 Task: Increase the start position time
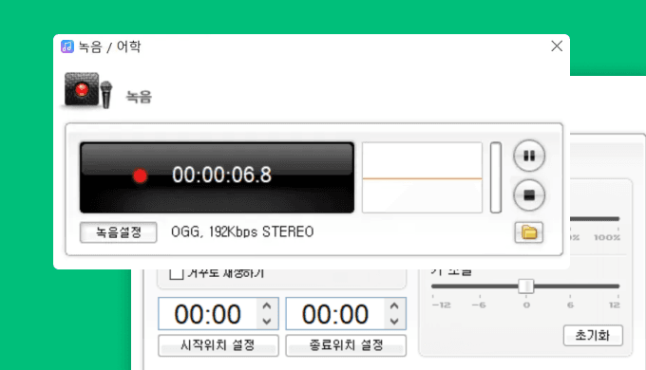pos(267,306)
